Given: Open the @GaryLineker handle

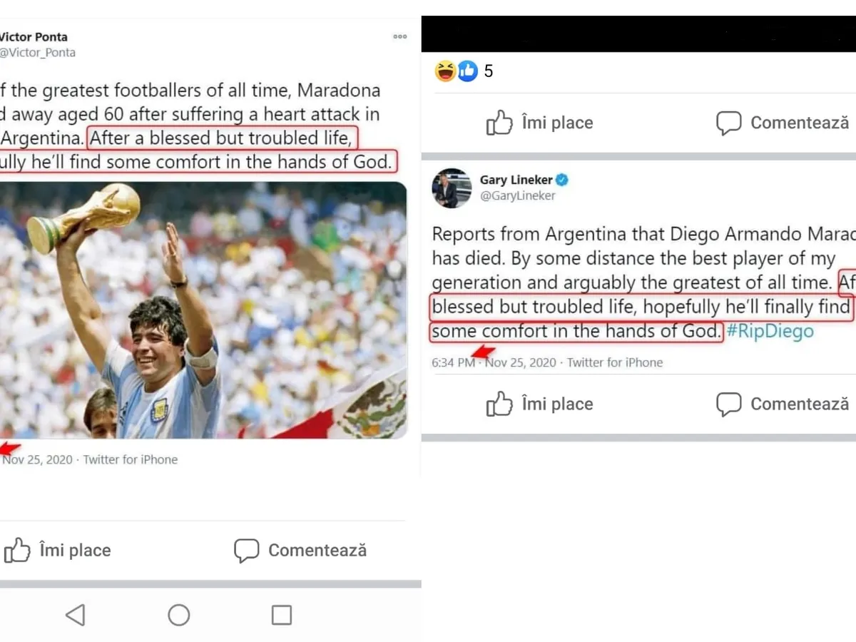Looking at the screenshot, I should [x=517, y=196].
